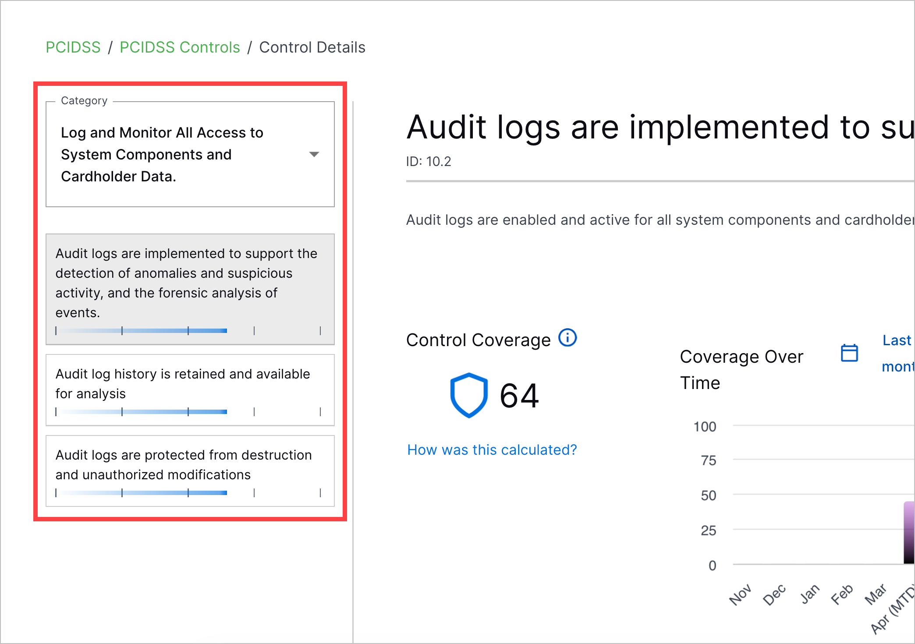The height and width of the screenshot is (644, 915).
Task: Select 'Audit log history is retained' control card
Action: pos(190,390)
